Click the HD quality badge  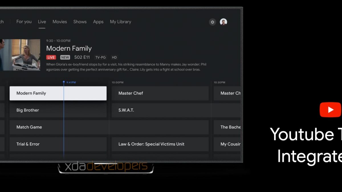point(114,57)
